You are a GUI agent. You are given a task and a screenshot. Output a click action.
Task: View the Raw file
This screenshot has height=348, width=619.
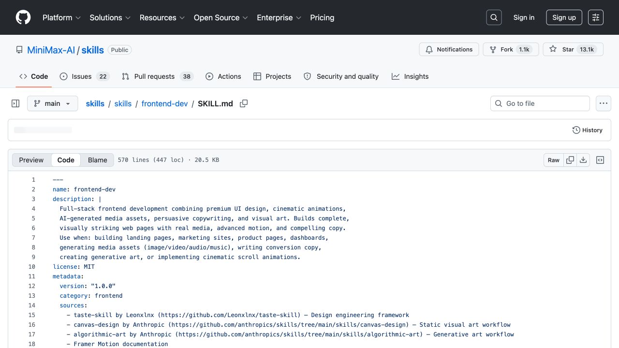pyautogui.click(x=554, y=160)
